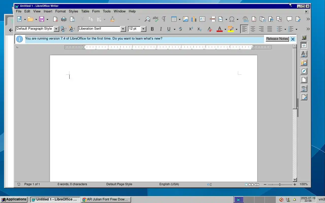Viewport: 325px width, 203px height.
Task: Expand the Font Name dropdown arrow
Action: click(123, 29)
